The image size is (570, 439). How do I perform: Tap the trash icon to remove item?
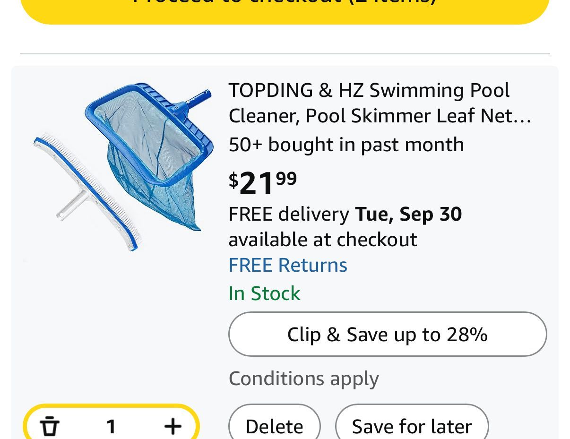(x=50, y=426)
